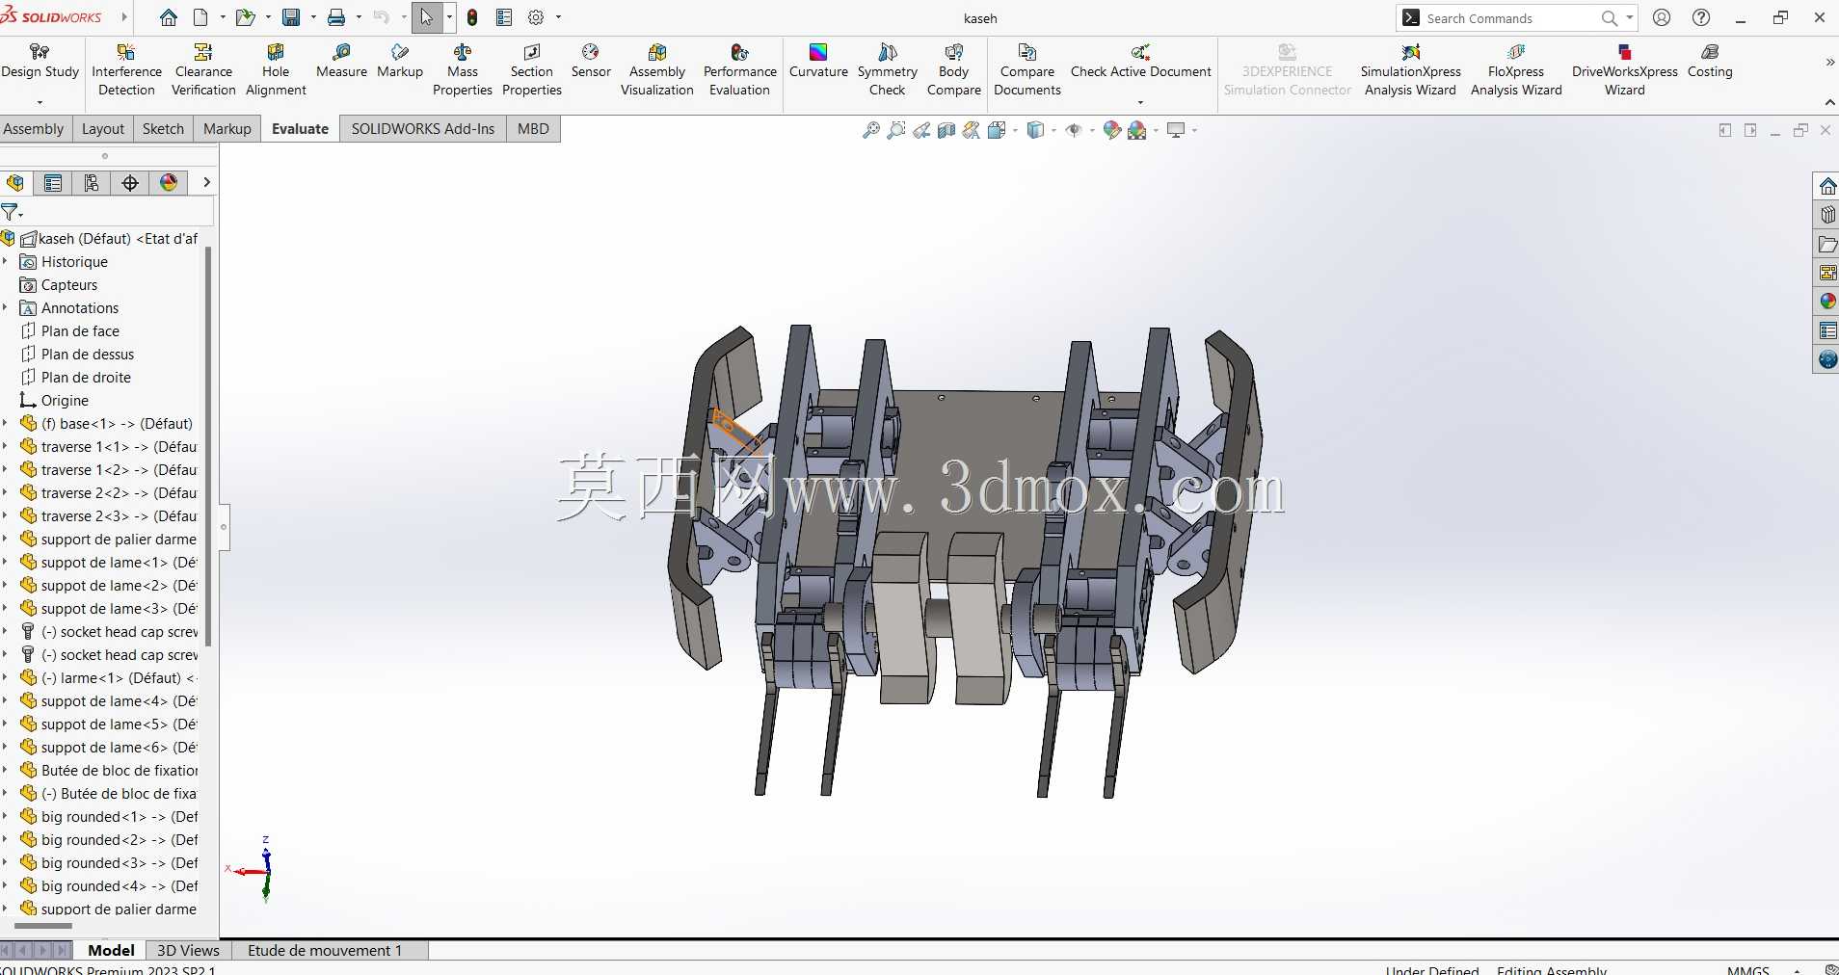
Task: Launch Assembly Visualization
Action: pos(657,69)
